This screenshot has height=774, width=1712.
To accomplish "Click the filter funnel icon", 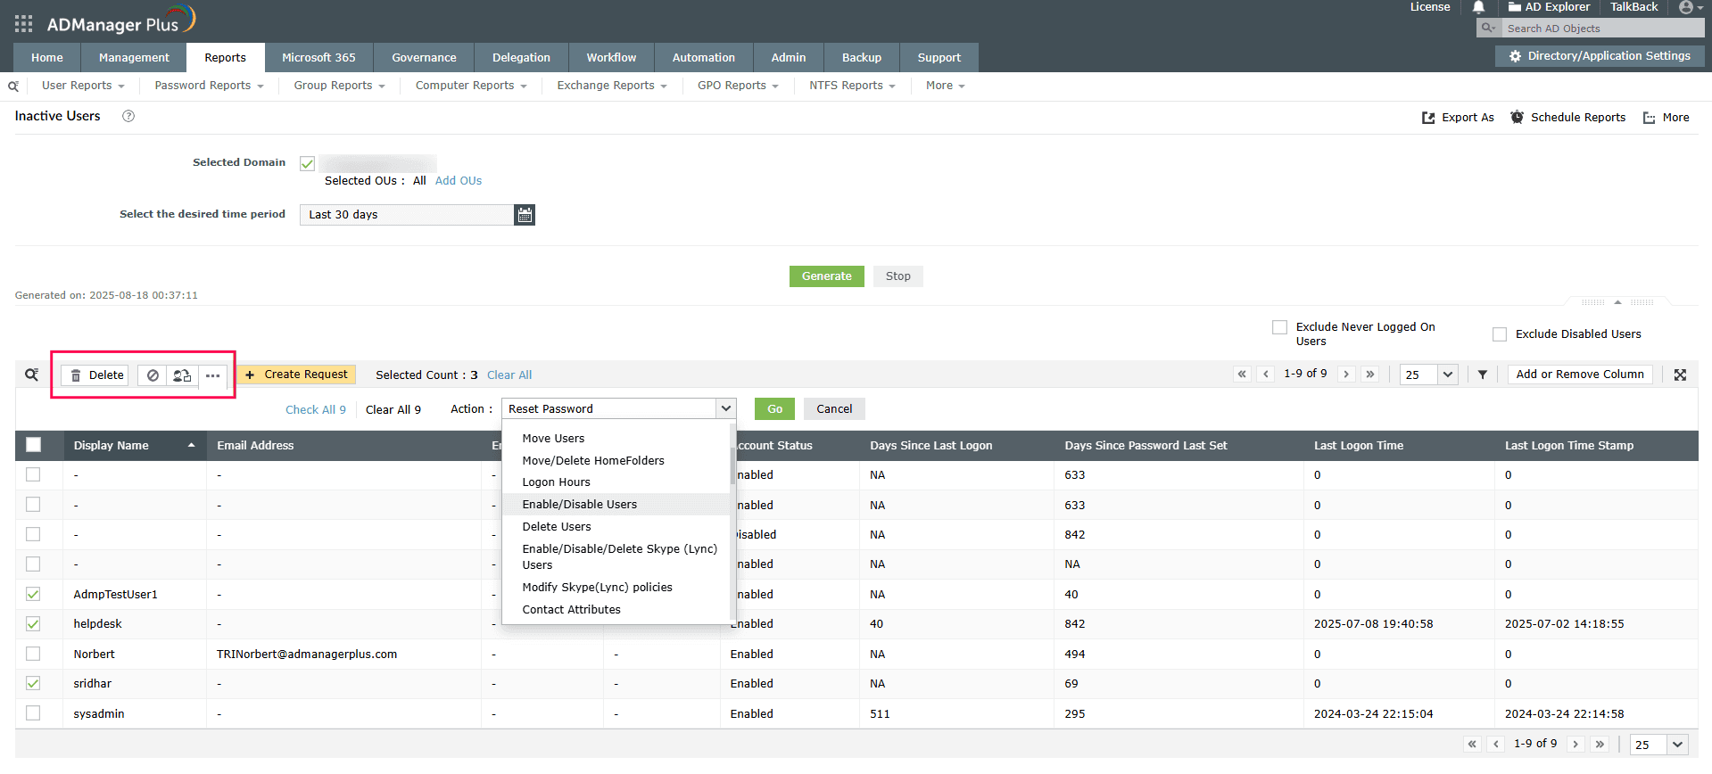I will [x=1483, y=375].
